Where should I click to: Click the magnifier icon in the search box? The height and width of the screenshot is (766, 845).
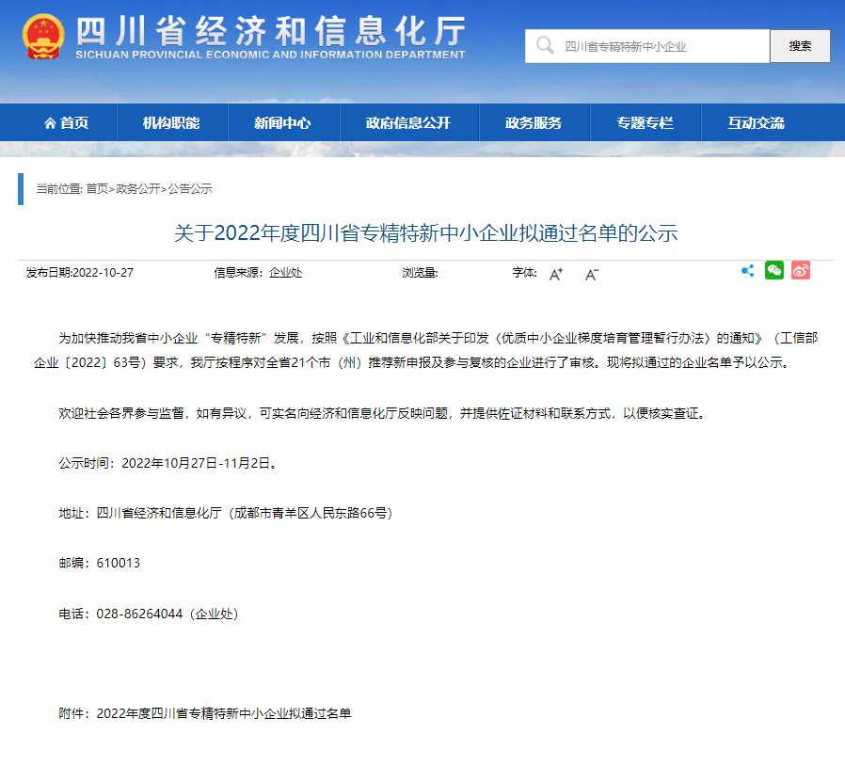(544, 45)
